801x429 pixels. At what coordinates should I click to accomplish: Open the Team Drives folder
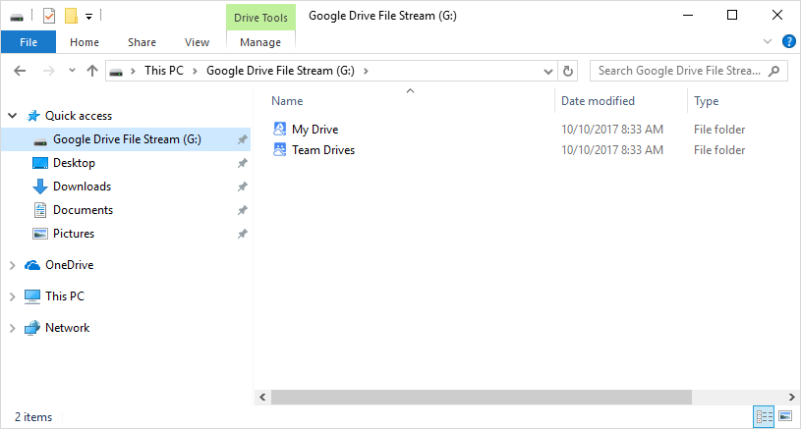(x=322, y=150)
